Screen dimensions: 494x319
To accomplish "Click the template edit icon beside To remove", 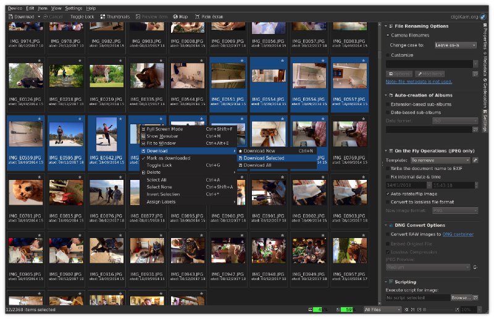I will tap(475, 160).
